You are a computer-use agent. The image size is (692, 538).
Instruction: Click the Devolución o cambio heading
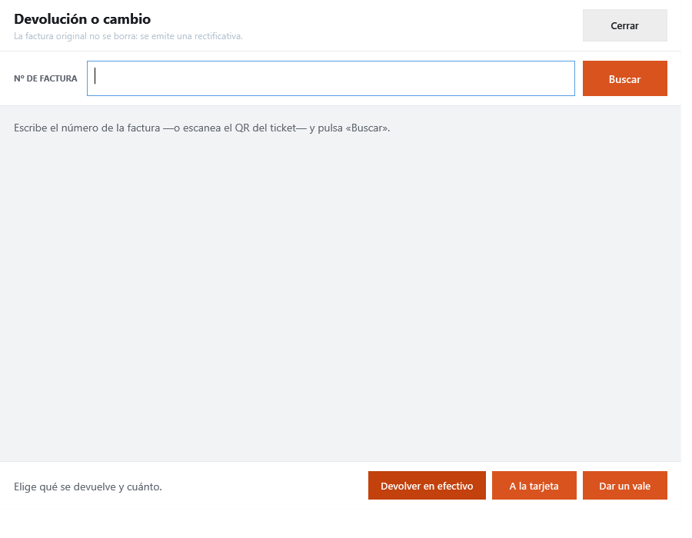coord(82,19)
